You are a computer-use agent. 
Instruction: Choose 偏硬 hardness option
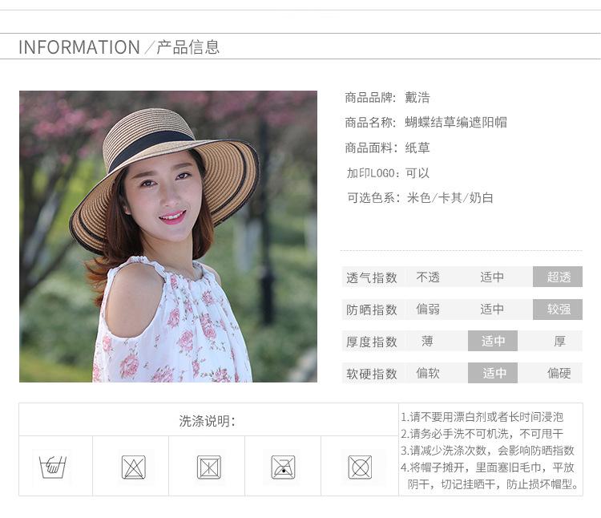click(x=559, y=374)
